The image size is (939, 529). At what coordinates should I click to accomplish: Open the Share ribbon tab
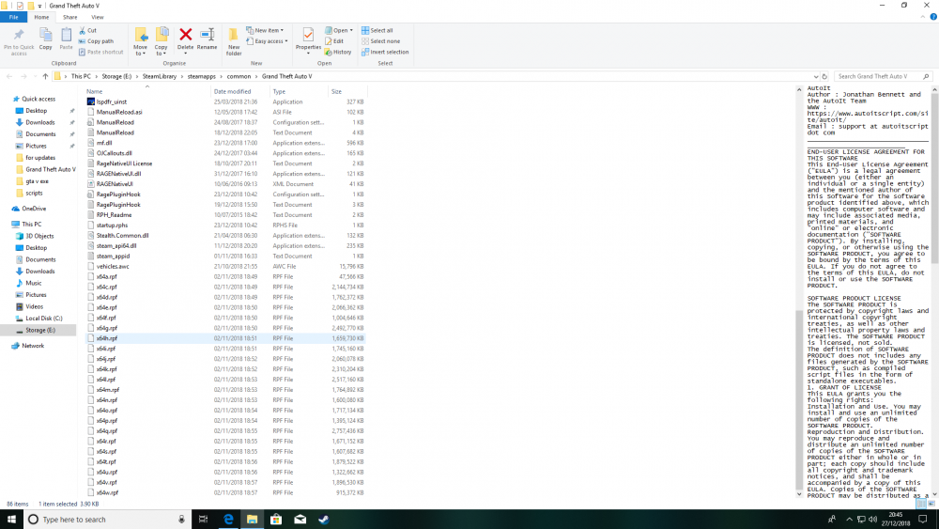pyautogui.click(x=70, y=17)
